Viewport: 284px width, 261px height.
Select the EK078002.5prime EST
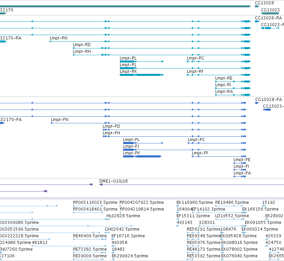click(x=223, y=253)
